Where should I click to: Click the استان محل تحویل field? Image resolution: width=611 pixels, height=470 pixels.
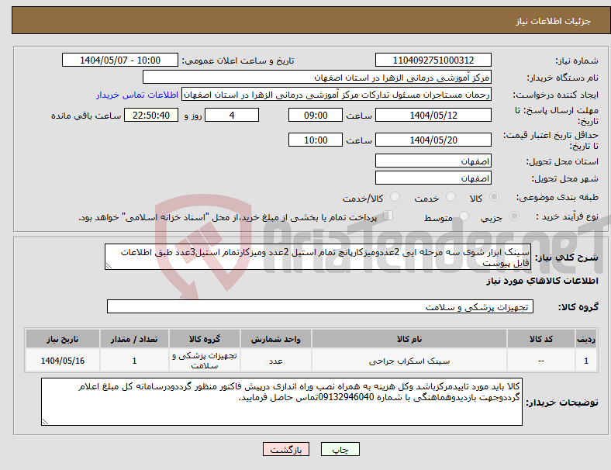click(x=433, y=161)
